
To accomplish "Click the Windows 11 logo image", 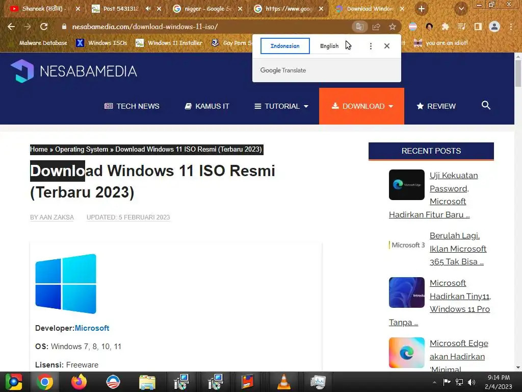I will [66, 284].
